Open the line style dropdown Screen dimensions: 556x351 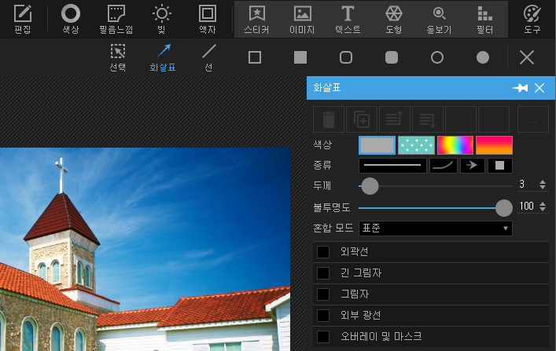[392, 166]
